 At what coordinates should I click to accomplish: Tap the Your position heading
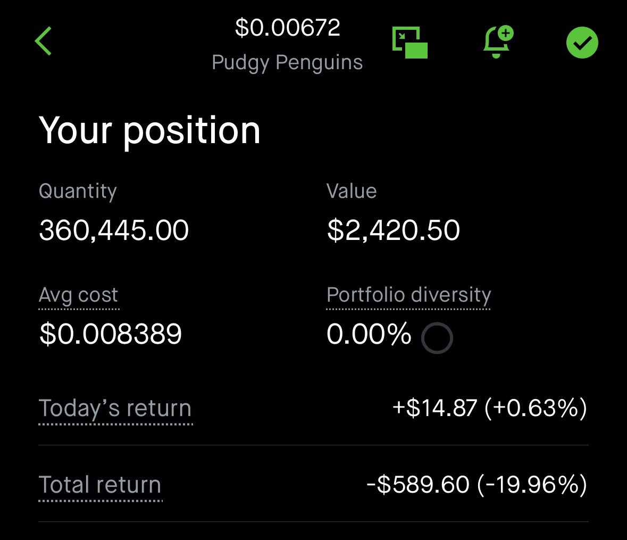[149, 130]
